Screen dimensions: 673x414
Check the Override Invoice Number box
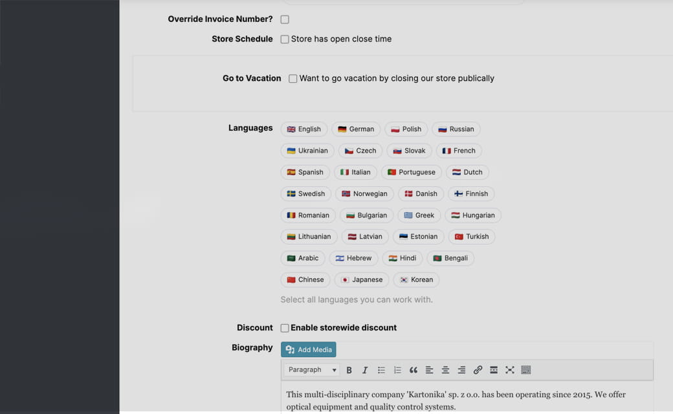(285, 19)
